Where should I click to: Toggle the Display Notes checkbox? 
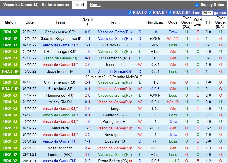(x=197, y=5)
